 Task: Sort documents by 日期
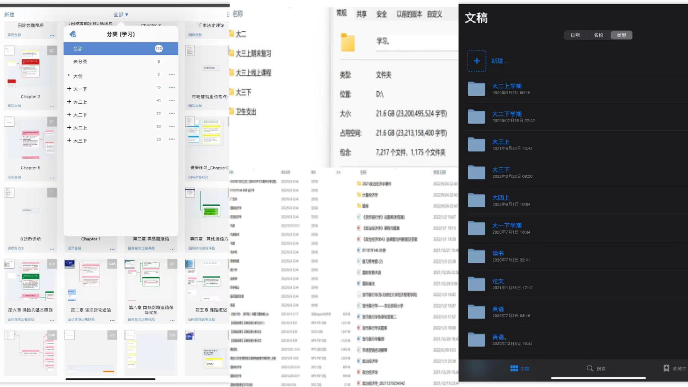pos(575,35)
